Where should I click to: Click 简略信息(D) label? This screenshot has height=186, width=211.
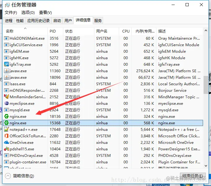pos(23,176)
